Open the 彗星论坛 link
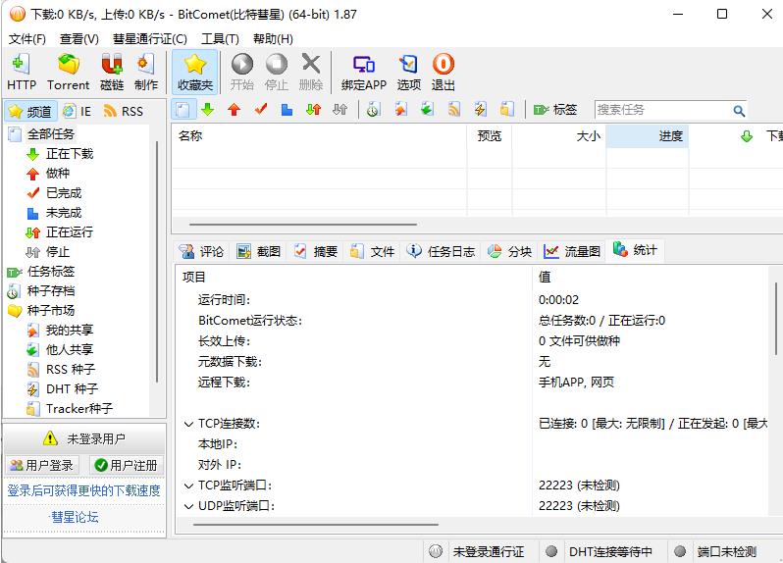The width and height of the screenshot is (783, 563). tap(74, 517)
